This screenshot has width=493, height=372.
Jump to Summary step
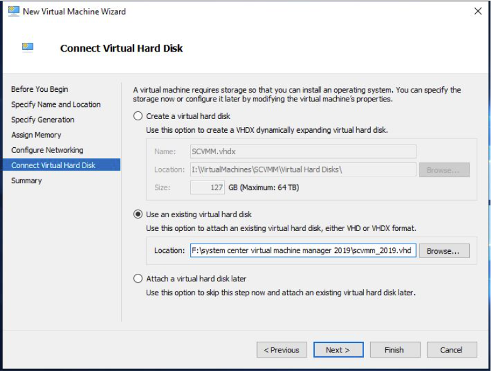click(x=26, y=181)
